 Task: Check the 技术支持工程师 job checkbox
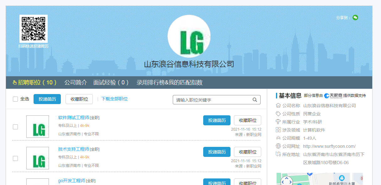pyautogui.click(x=15, y=158)
